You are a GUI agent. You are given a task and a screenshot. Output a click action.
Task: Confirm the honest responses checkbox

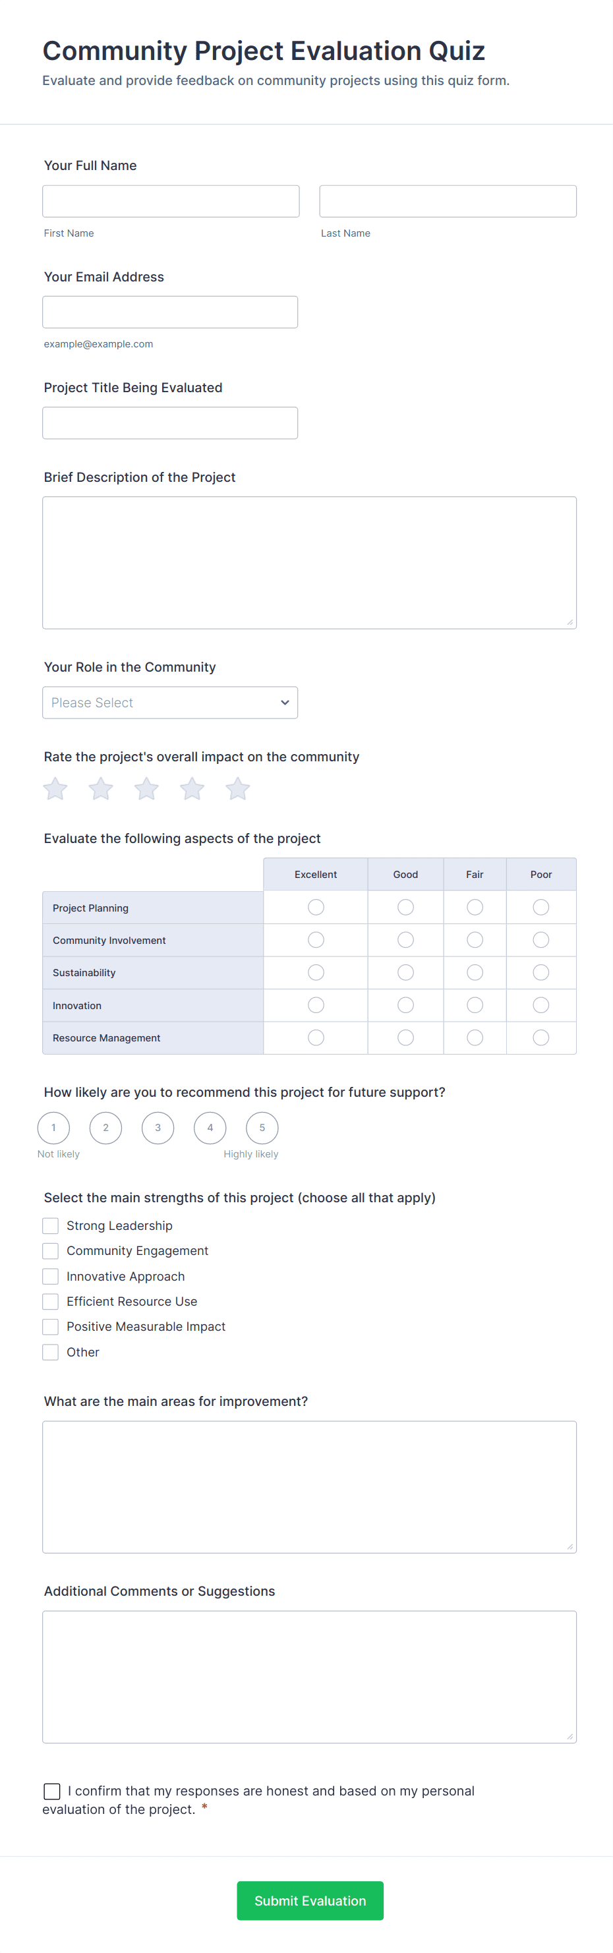point(52,1791)
